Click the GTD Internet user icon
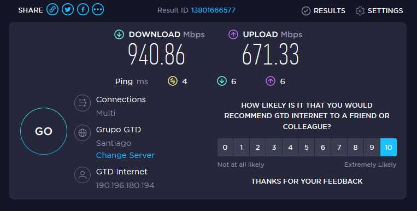This screenshot has height=211, width=417. tap(83, 175)
